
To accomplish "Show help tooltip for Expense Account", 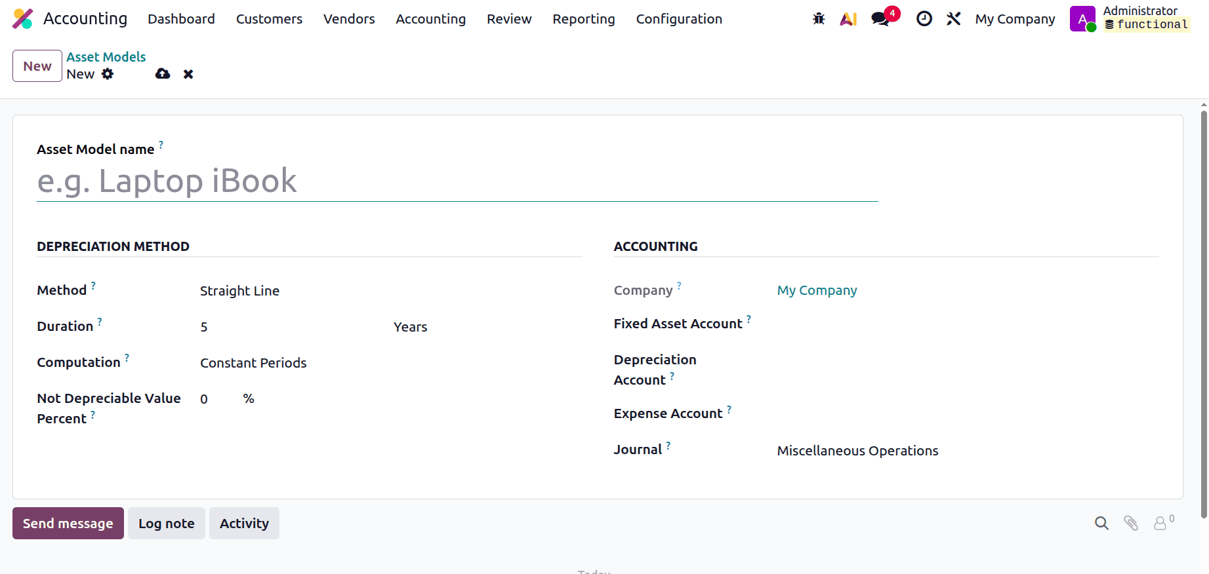I will [729, 409].
